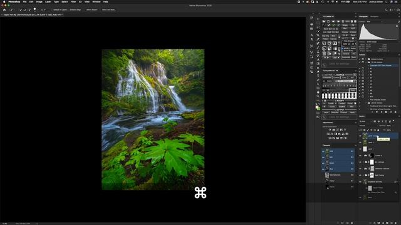This screenshot has height=225, width=401.
Task: Select the Hand tool
Action: point(318,92)
